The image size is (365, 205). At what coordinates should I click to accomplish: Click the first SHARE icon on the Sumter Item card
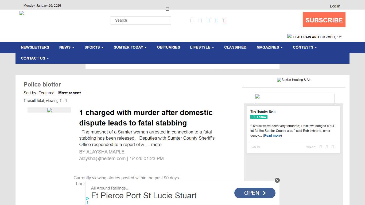[x=320, y=147]
